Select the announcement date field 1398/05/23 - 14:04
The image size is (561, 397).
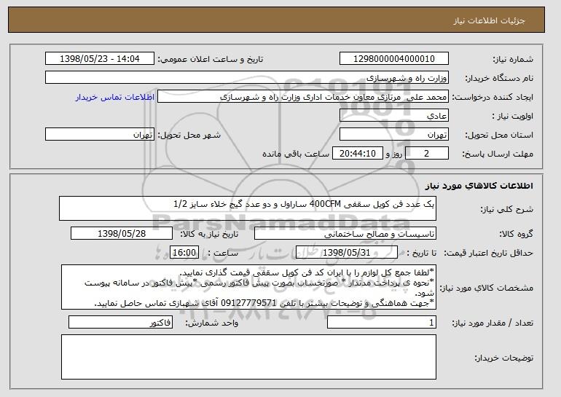point(100,59)
